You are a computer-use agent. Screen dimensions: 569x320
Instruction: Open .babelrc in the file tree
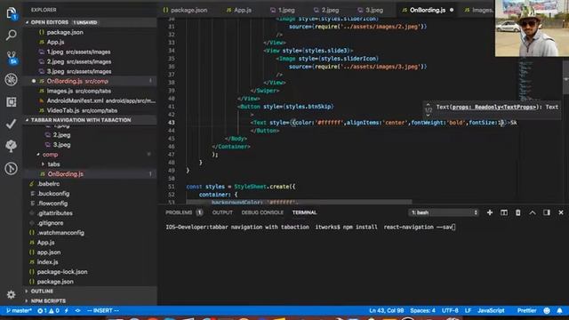coord(48,184)
